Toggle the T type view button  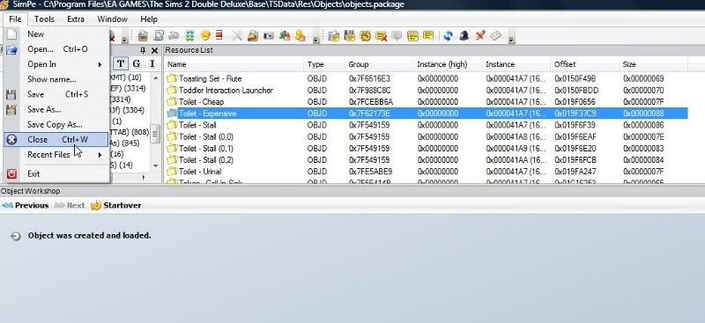121,63
